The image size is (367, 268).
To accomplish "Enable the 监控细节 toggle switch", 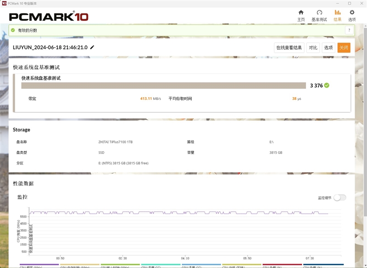I will pos(339,197).
